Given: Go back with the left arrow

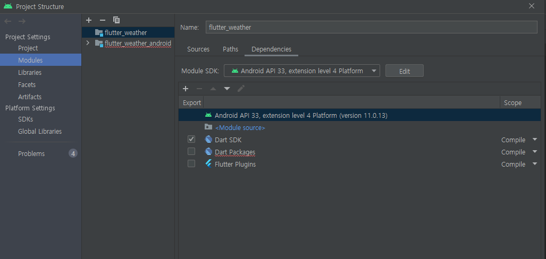Looking at the screenshot, I should click(7, 21).
